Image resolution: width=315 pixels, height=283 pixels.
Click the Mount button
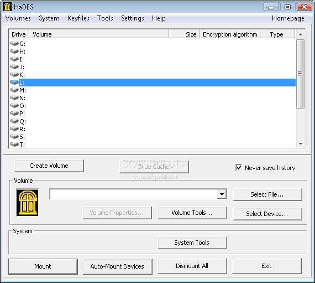tap(43, 266)
